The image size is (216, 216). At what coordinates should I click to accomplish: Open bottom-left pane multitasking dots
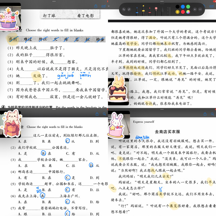pyautogui.click(x=54, y=109)
